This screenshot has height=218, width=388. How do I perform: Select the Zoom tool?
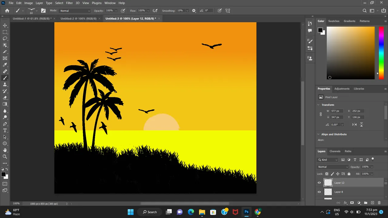[x=5, y=157]
